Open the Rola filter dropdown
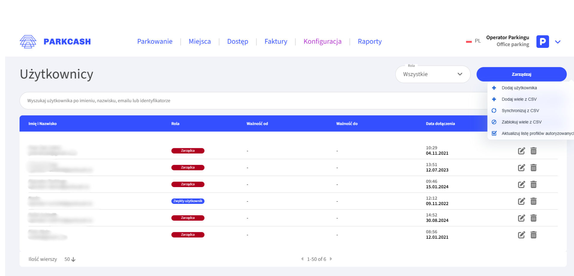574x276 pixels. tap(432, 74)
